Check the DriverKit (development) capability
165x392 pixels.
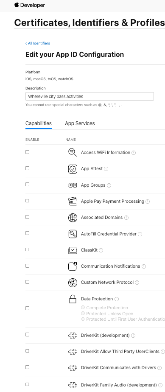(27, 334)
